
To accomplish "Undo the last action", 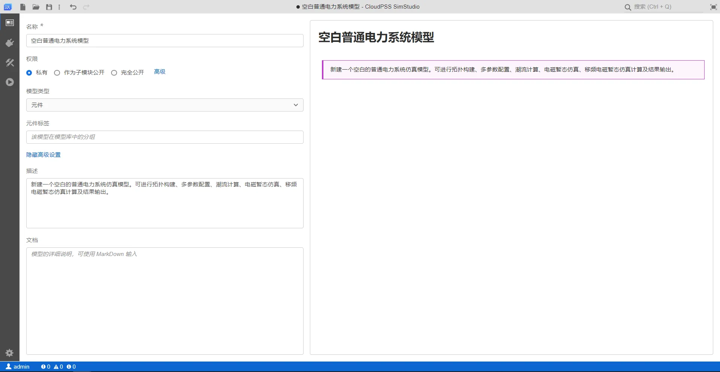I will (73, 7).
